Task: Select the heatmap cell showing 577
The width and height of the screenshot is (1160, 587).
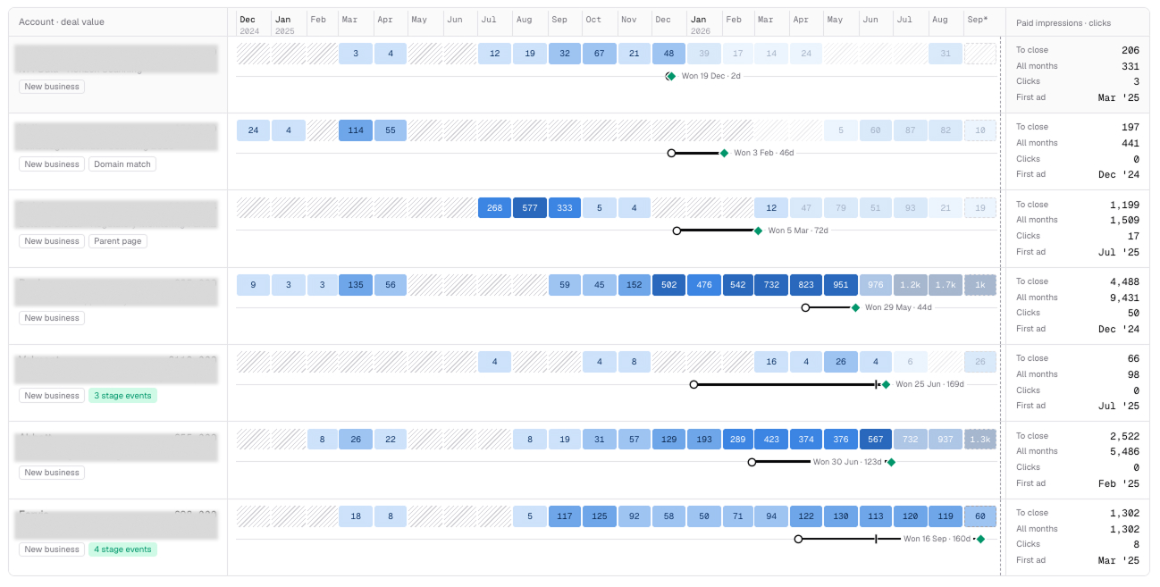Action: pyautogui.click(x=530, y=208)
